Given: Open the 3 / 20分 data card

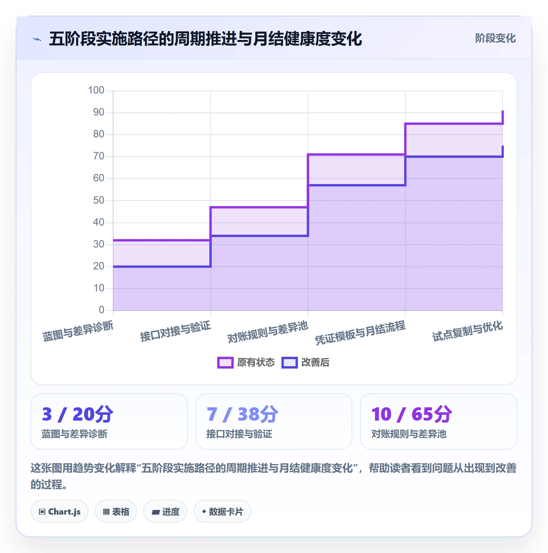Looking at the screenshot, I should point(109,421).
